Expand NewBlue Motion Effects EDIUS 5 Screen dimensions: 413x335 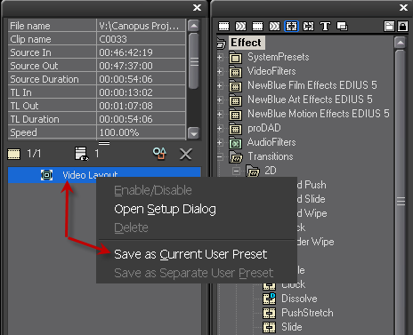[220, 114]
